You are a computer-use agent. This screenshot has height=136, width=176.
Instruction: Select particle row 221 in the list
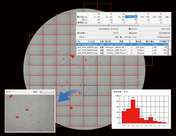(x=122, y=44)
